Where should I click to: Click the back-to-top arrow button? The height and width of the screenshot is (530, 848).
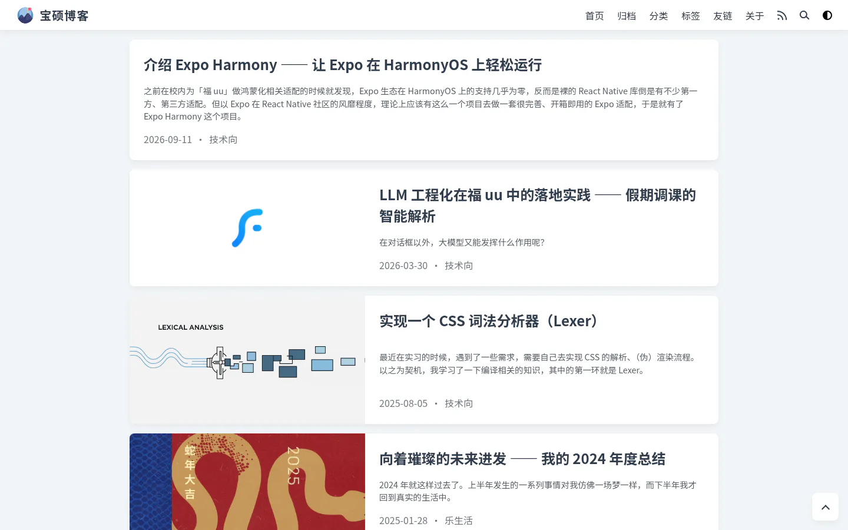(x=826, y=507)
